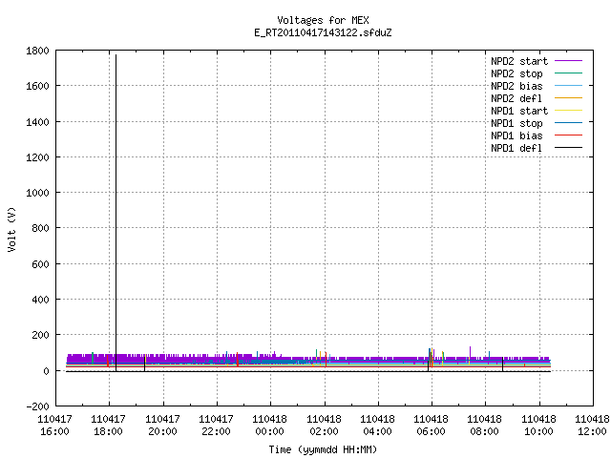Screen dimensions: 611x458
Task: Click the 600 y-axis tick label
Action: [40, 264]
